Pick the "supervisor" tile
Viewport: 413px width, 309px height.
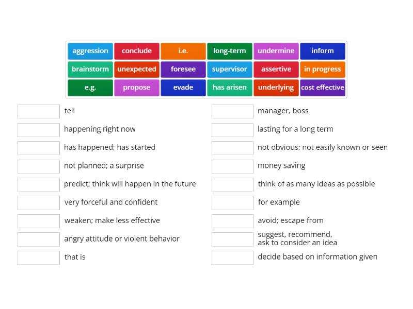click(x=229, y=69)
